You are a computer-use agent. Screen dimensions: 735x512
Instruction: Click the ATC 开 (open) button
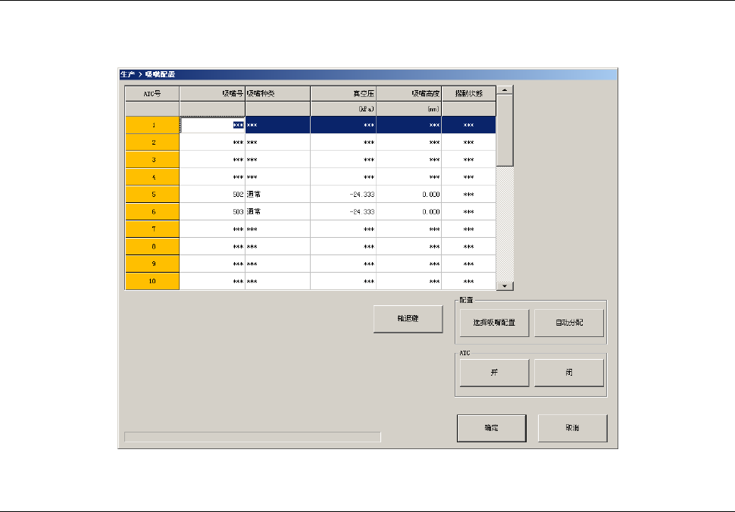[494, 373]
